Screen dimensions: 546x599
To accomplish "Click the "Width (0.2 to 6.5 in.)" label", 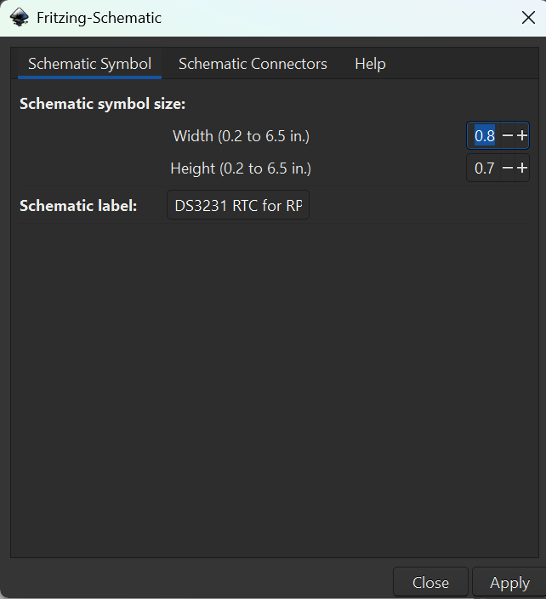I will tap(241, 136).
